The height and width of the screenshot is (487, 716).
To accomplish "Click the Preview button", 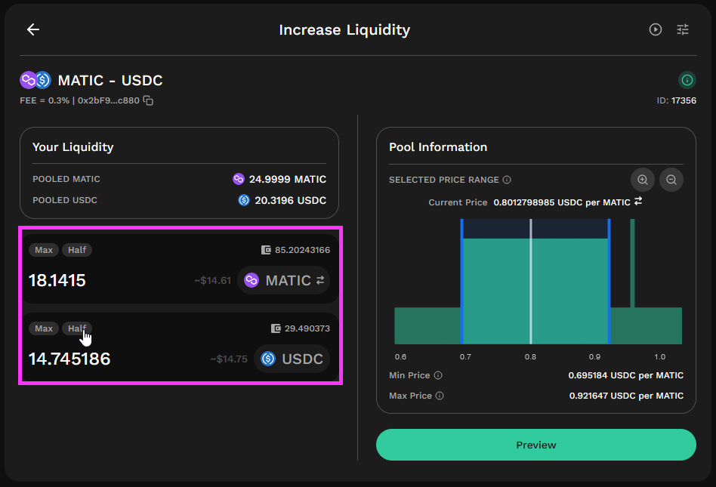I will (536, 445).
